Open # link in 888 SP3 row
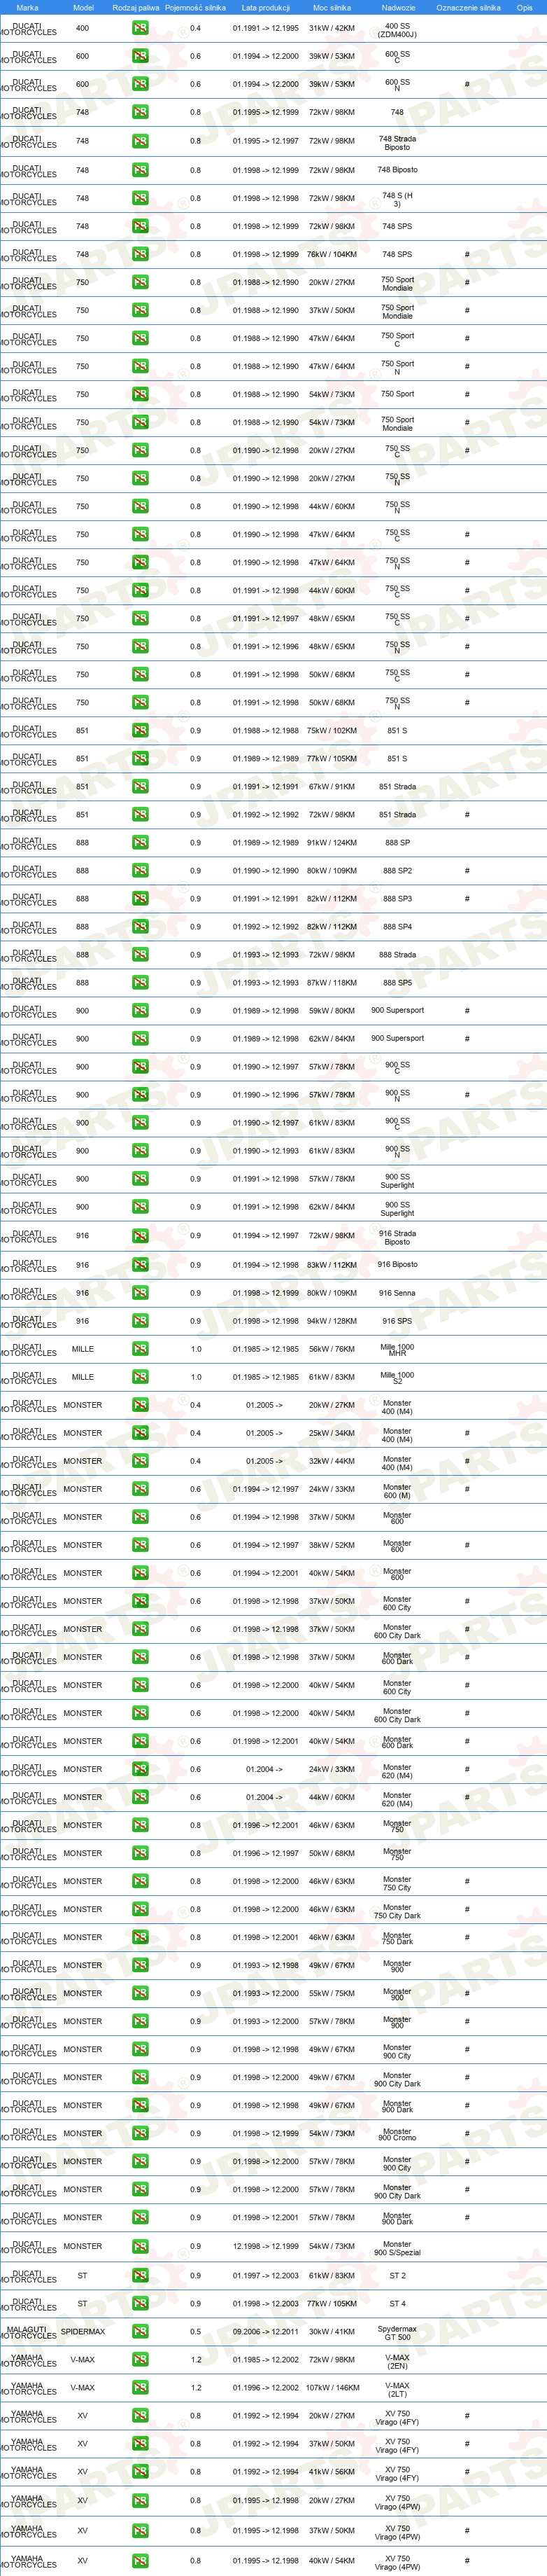The height and width of the screenshot is (2576, 547). (x=467, y=898)
